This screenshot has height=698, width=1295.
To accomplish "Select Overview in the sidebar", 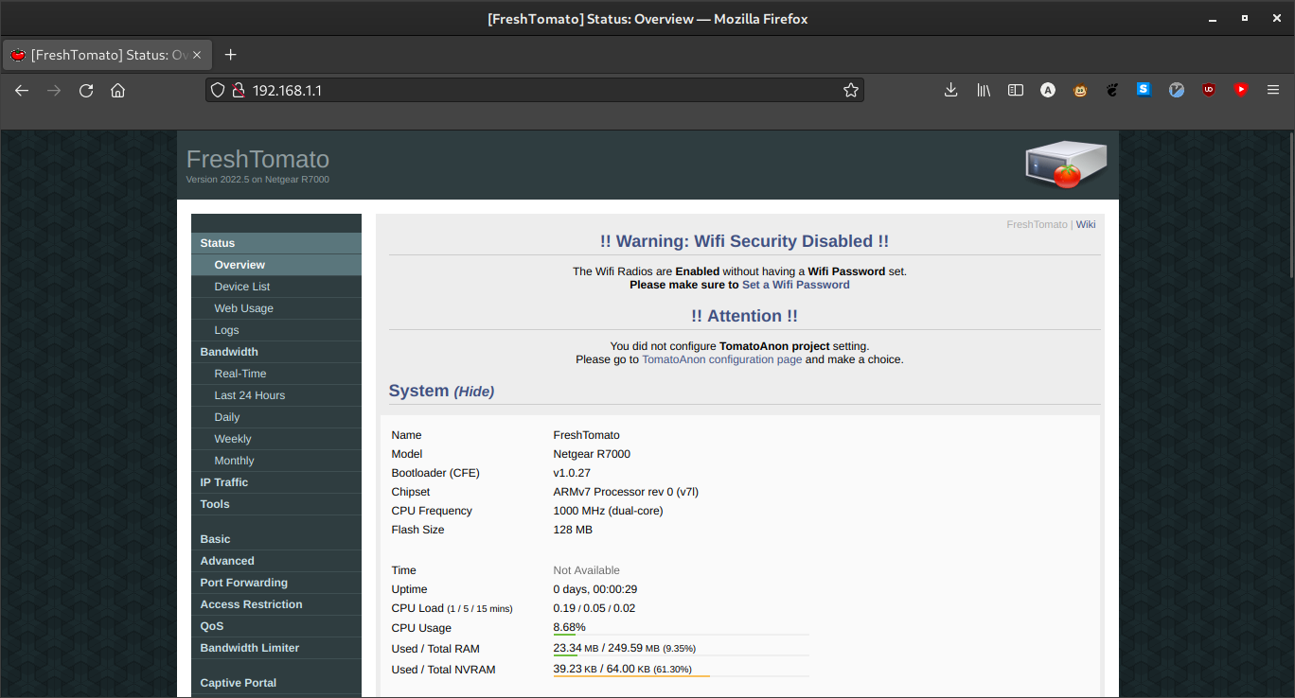I will pyautogui.click(x=276, y=265).
